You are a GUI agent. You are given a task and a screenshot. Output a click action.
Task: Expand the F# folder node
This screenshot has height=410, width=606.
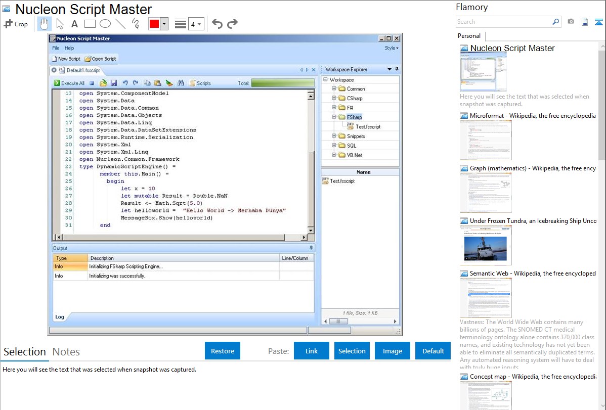(x=334, y=107)
